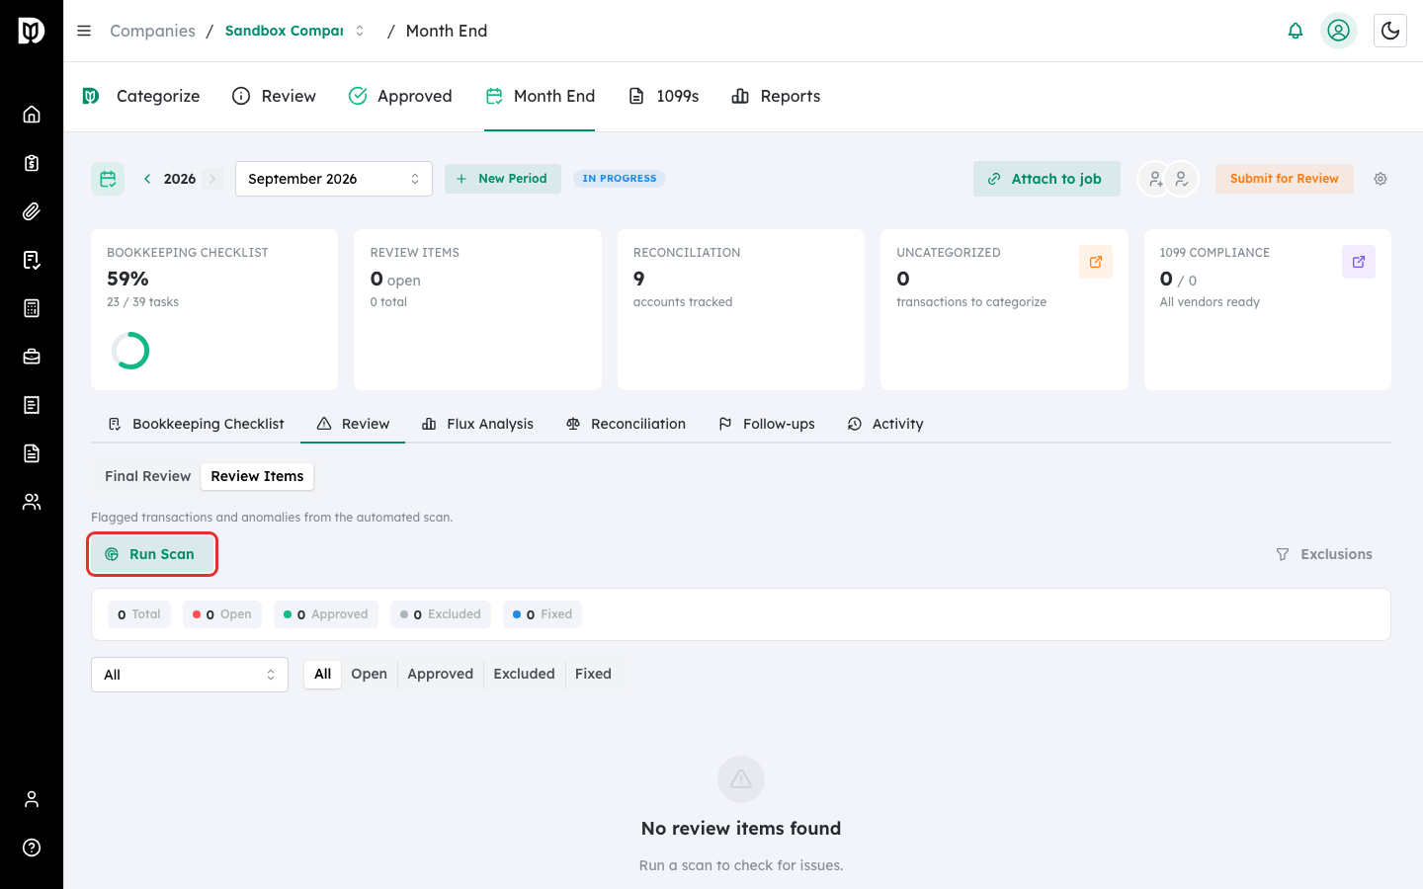Open Activity sub-tab
The image size is (1423, 889).
(885, 424)
